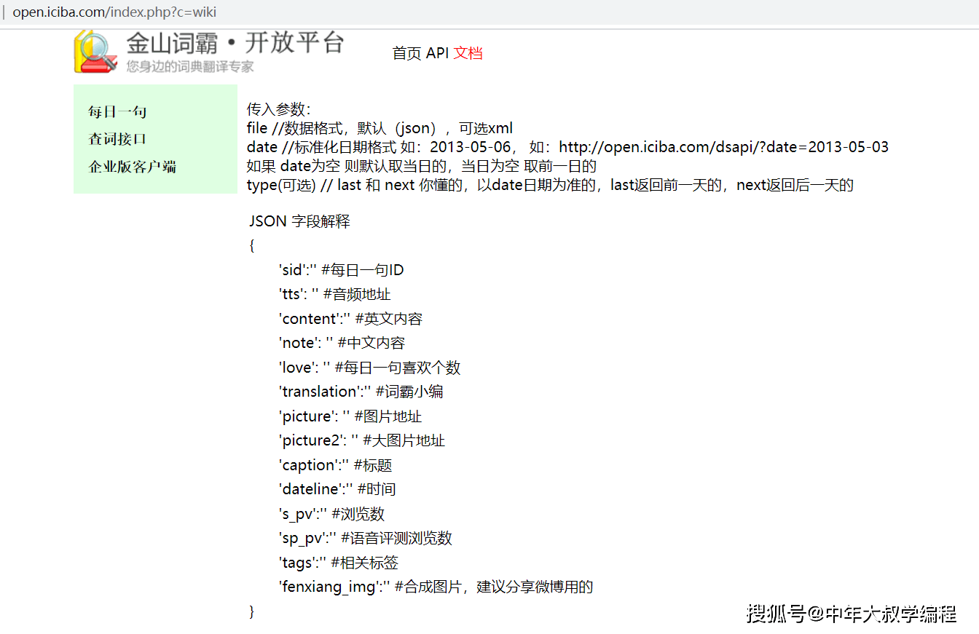Click the 'picture' 图片地址 field line
Viewport: 979px width, 634px height.
(x=350, y=416)
